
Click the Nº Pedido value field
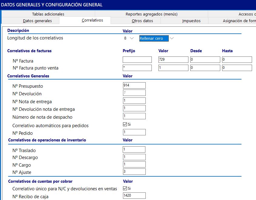pyautogui.click(x=134, y=132)
